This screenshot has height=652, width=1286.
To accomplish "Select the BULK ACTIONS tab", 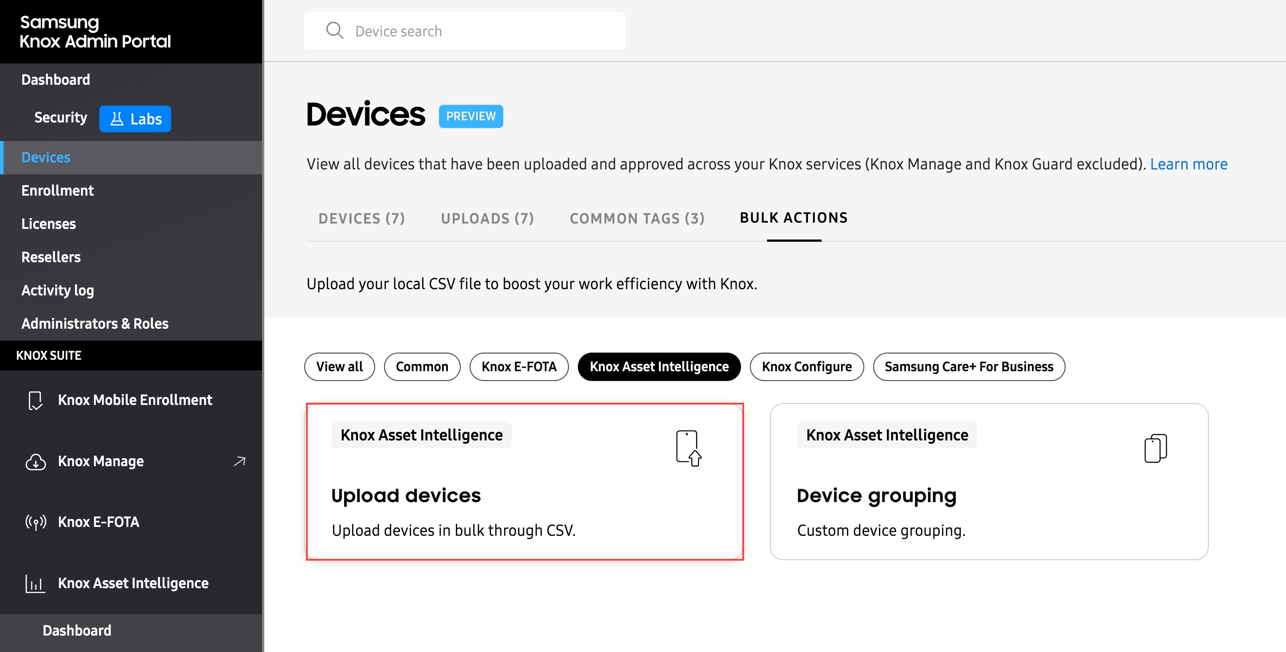I will (794, 218).
